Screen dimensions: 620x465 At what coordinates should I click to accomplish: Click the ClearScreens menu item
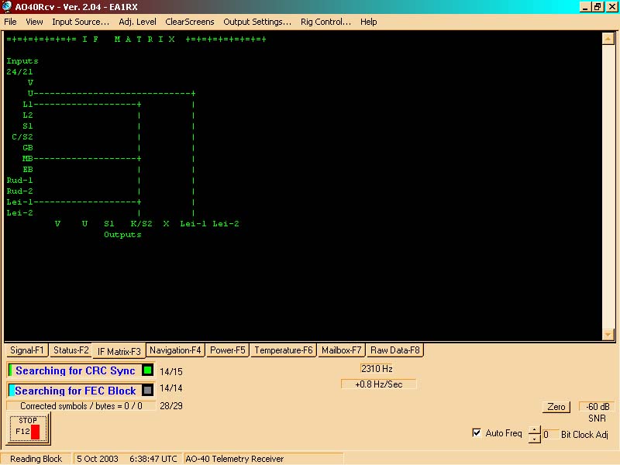point(190,22)
